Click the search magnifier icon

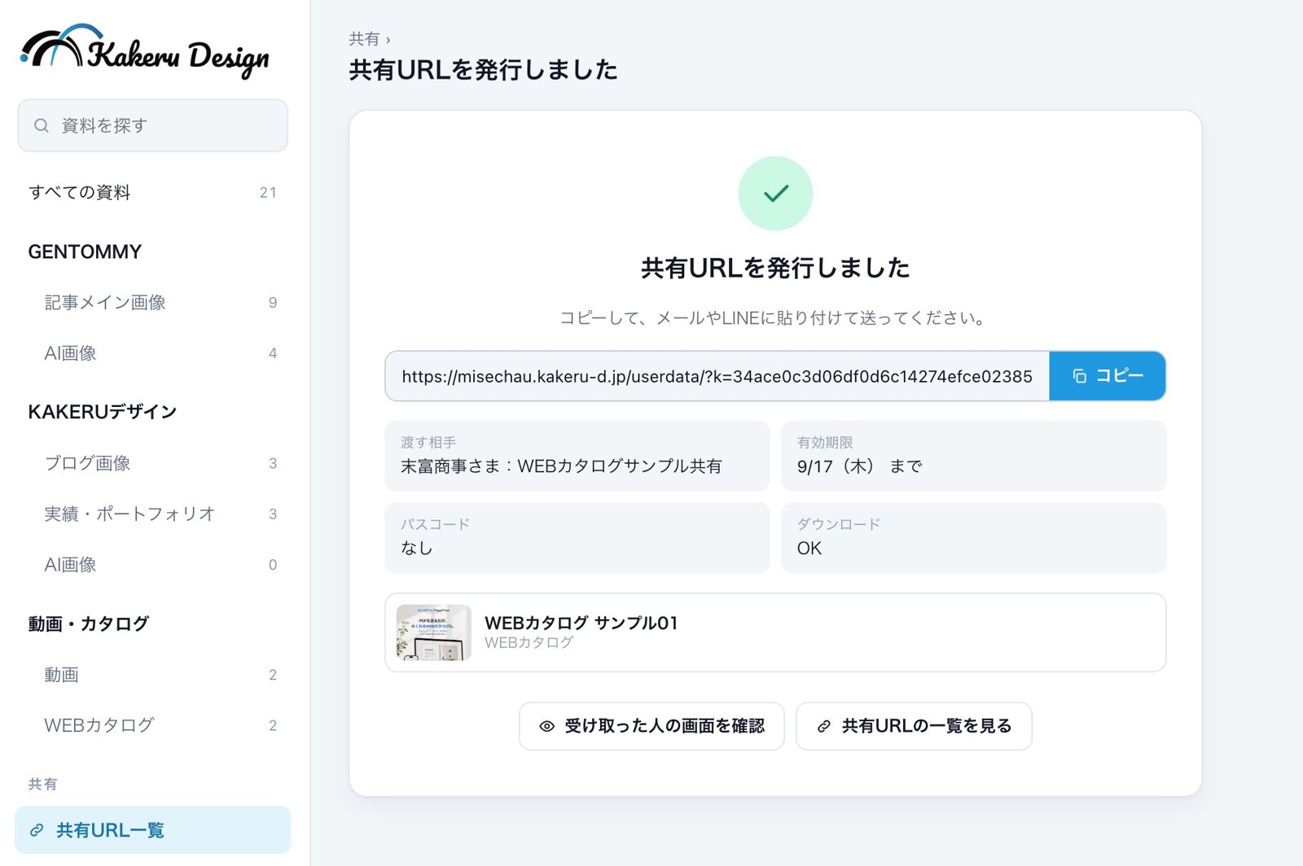[41, 125]
